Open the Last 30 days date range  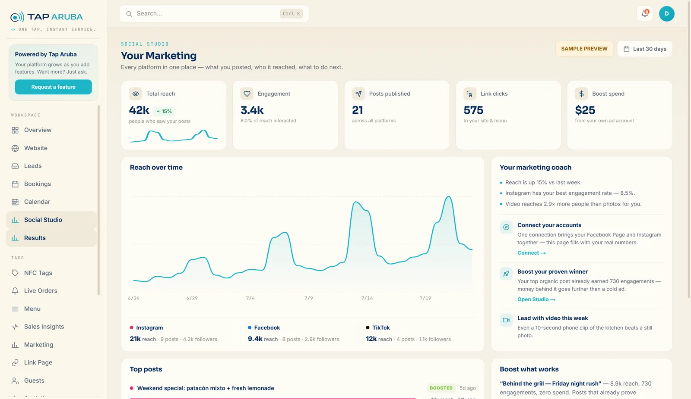[645, 49]
